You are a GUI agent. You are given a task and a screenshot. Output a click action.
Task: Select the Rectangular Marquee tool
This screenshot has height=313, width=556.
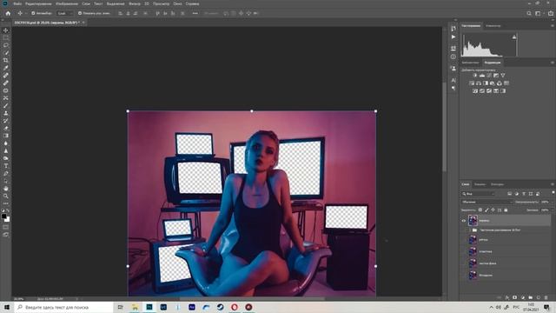pos(6,38)
